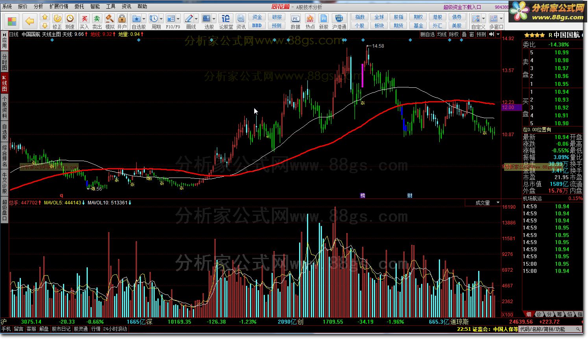This screenshot has height=339, width=588.
Task: Open the 扩展行情 menu
Action: pos(59,7)
